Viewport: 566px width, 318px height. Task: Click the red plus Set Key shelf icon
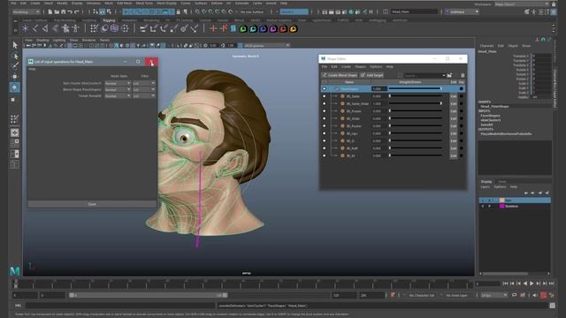pos(213,28)
